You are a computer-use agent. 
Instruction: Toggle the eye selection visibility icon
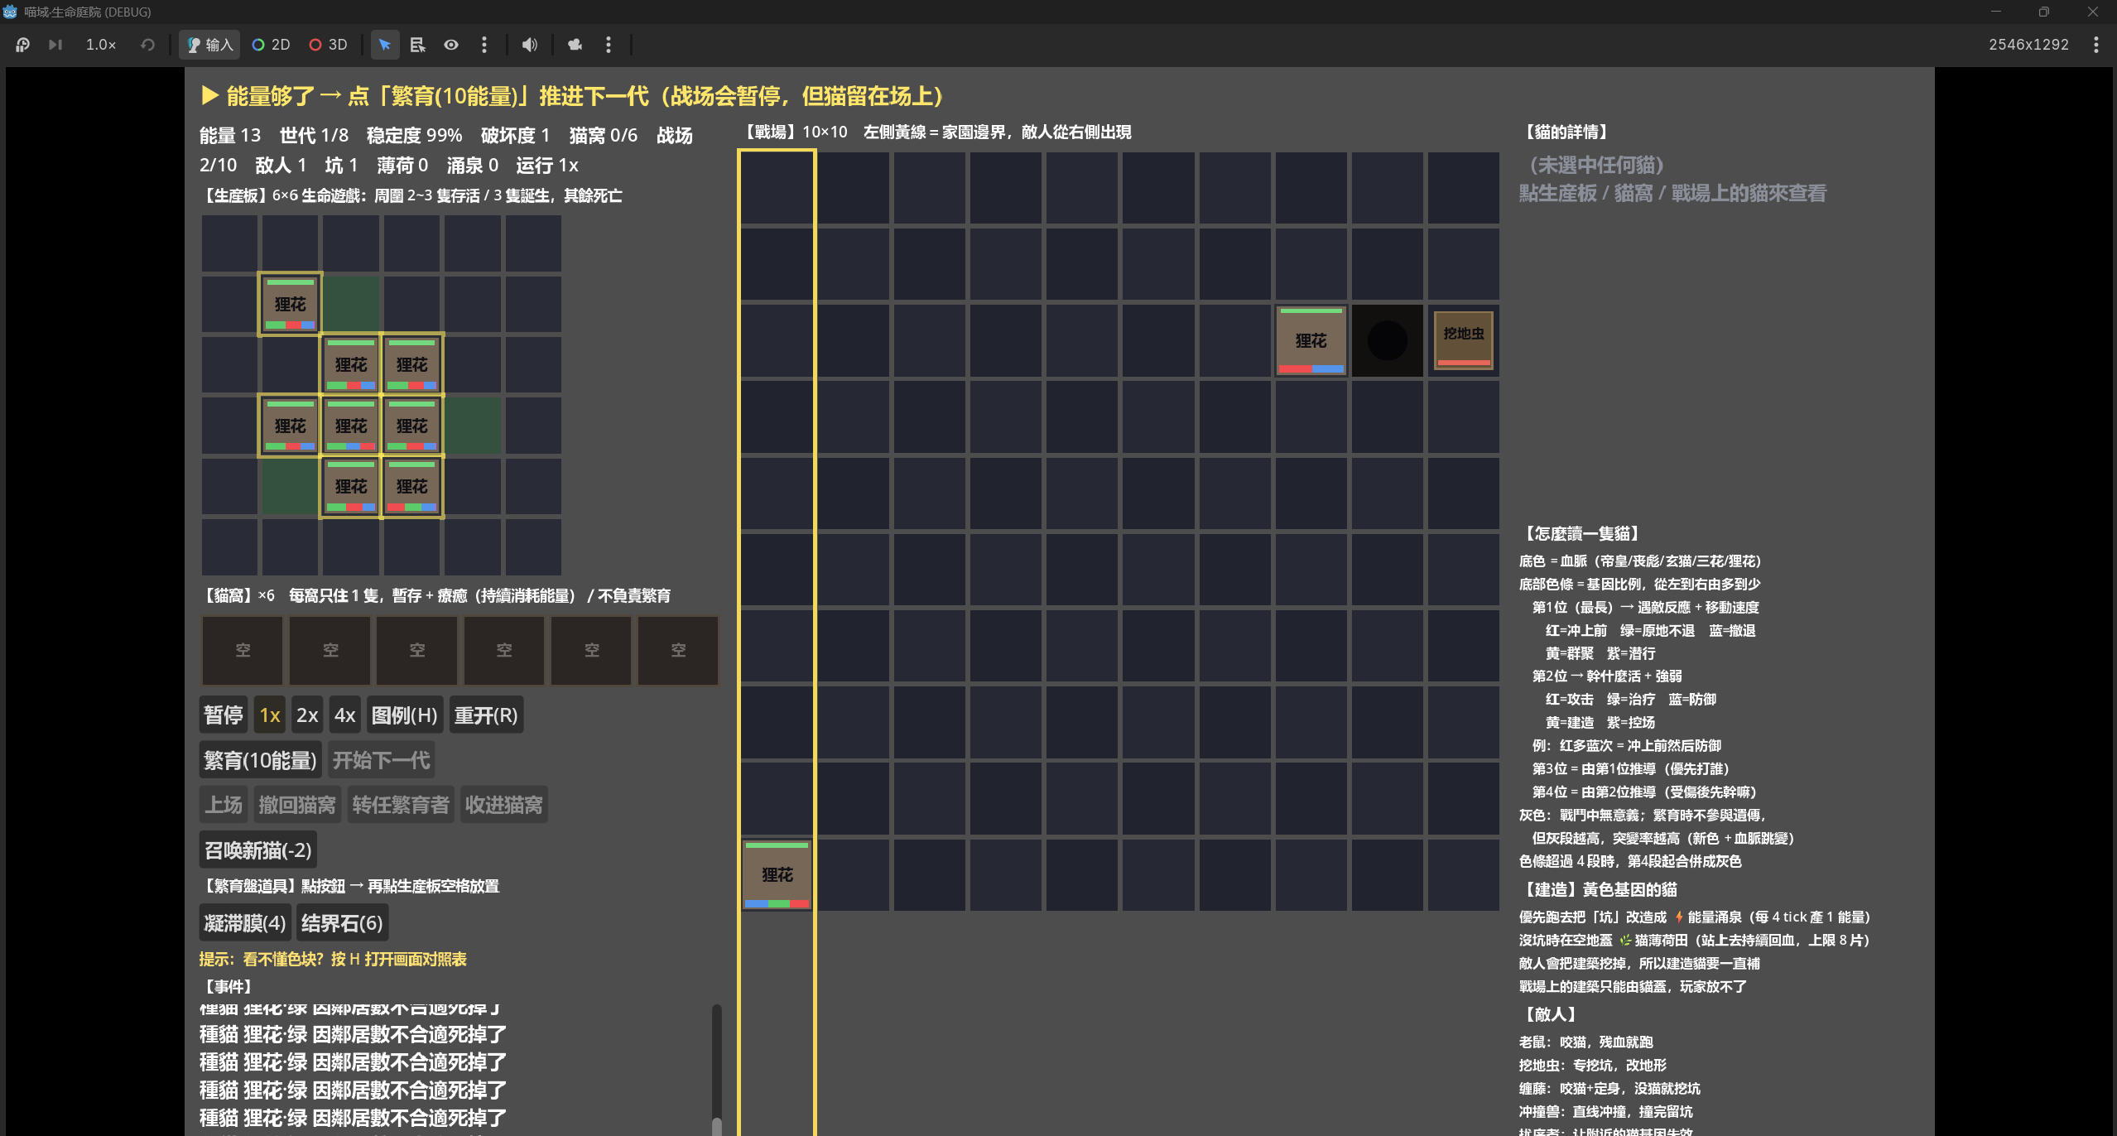[451, 45]
